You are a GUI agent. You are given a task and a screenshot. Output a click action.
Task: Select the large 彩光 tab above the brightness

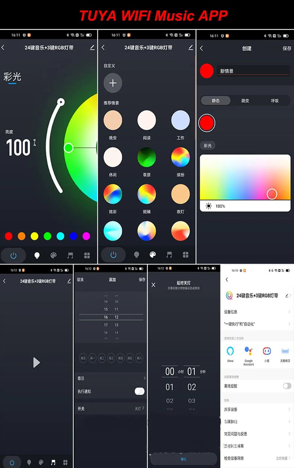(x=12, y=77)
